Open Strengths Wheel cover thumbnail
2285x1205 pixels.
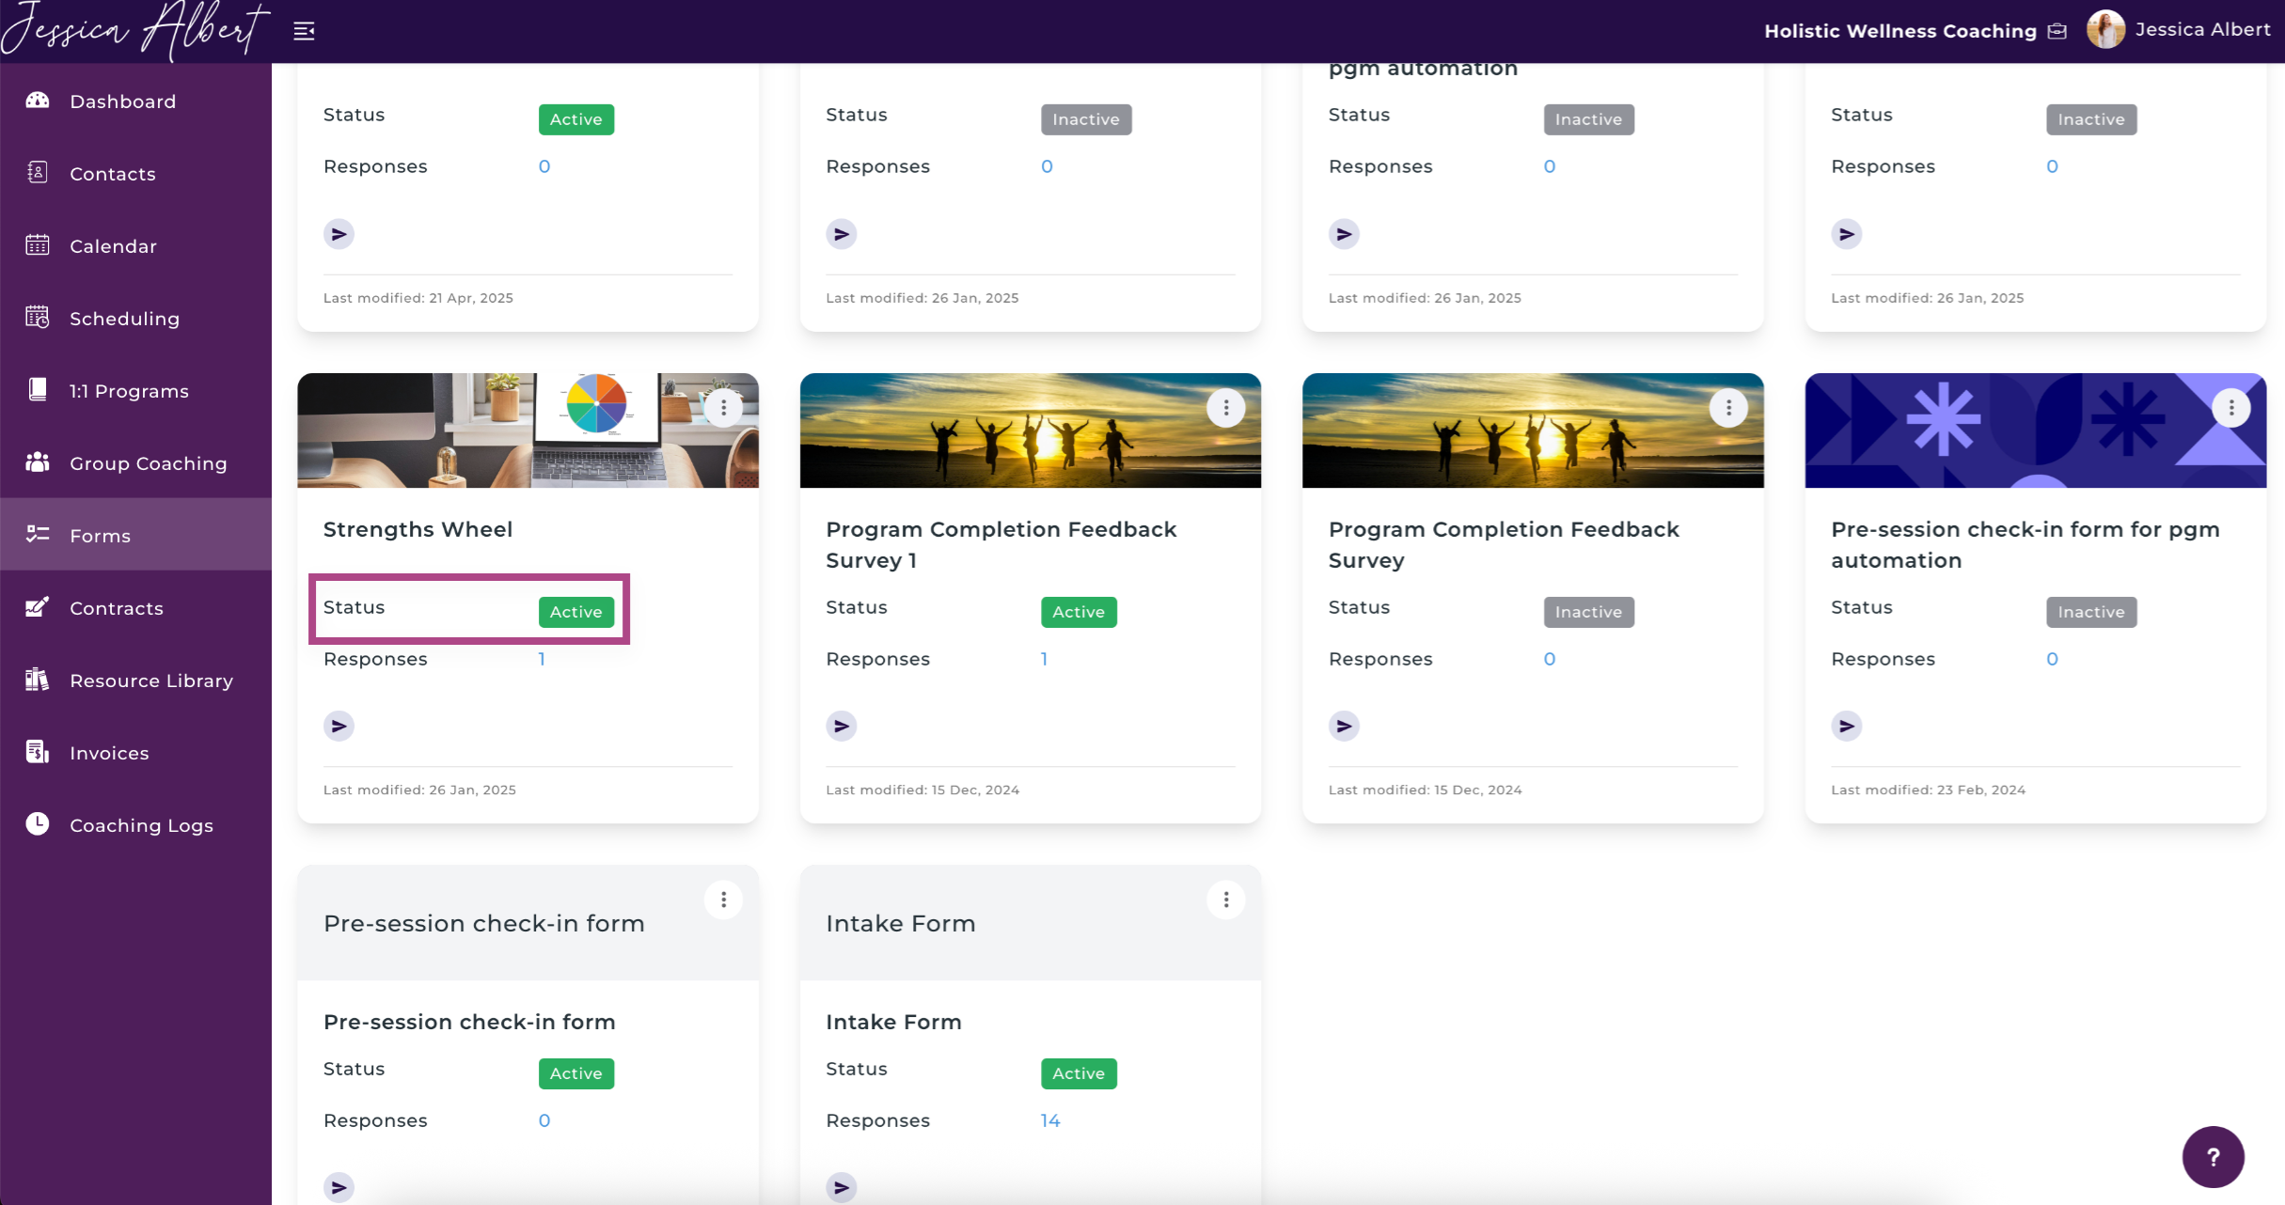[x=528, y=430]
